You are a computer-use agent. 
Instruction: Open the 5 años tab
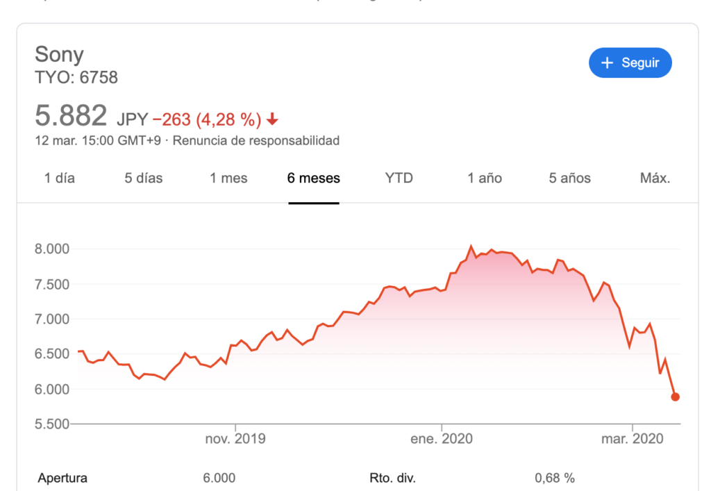tap(569, 178)
